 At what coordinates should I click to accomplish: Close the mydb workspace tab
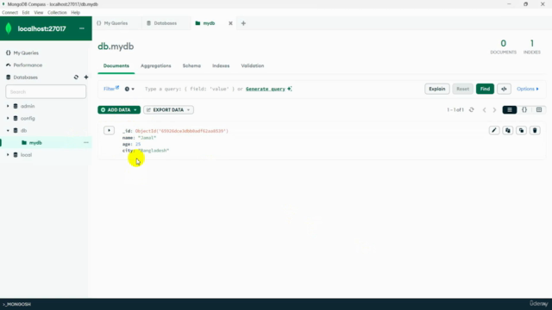(230, 23)
